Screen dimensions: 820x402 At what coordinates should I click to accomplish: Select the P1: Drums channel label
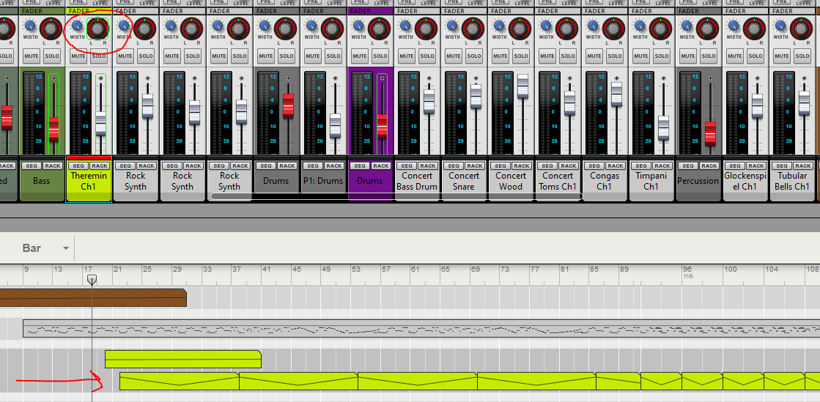coord(323,181)
